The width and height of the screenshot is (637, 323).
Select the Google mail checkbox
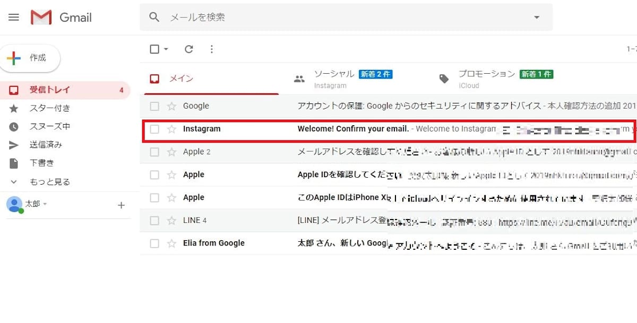[x=154, y=106]
